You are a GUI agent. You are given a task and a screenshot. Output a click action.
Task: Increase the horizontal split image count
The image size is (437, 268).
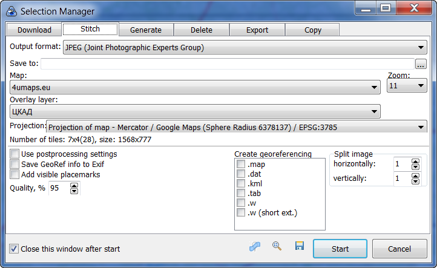click(415, 162)
